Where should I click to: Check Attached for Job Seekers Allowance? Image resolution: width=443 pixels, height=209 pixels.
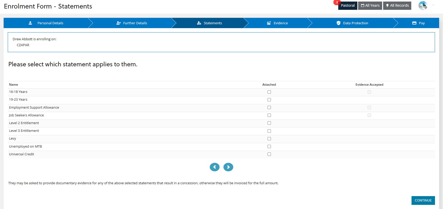pyautogui.click(x=269, y=115)
